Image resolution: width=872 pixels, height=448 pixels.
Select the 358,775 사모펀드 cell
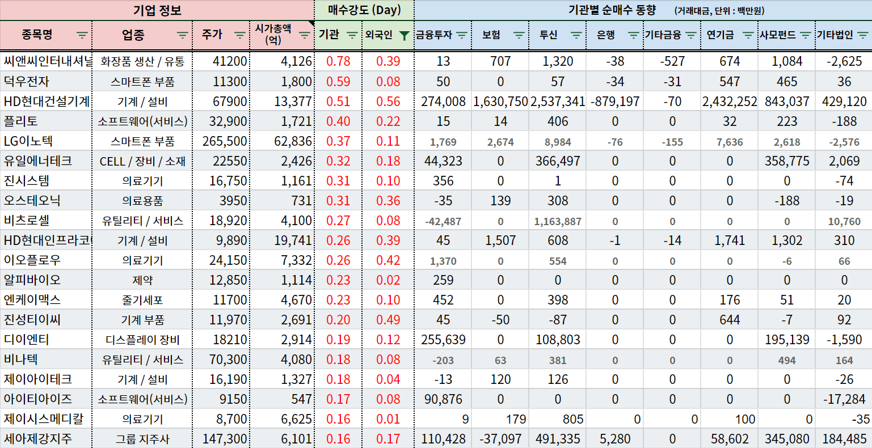[787, 161]
